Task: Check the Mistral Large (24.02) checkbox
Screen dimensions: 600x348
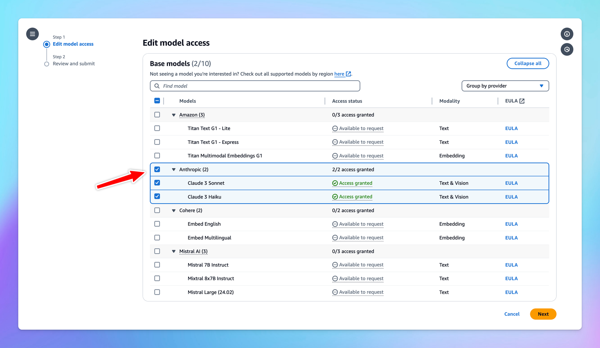Action: pos(157,292)
